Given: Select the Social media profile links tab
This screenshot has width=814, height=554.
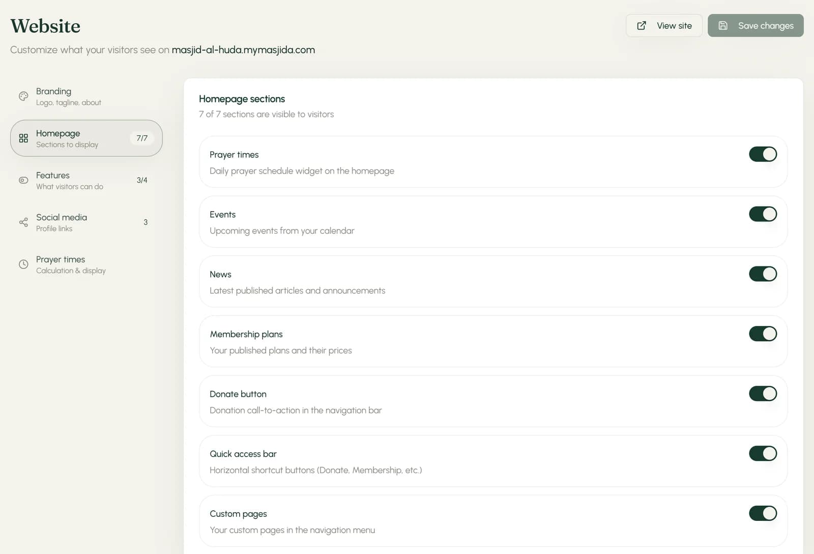Looking at the screenshot, I should click(86, 223).
